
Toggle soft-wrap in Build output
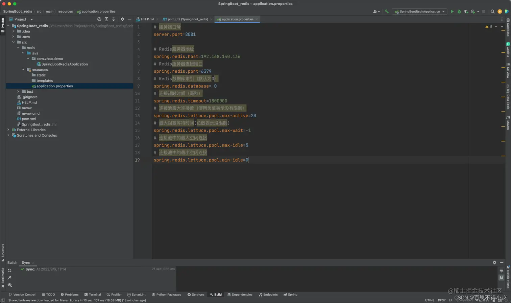(501, 271)
